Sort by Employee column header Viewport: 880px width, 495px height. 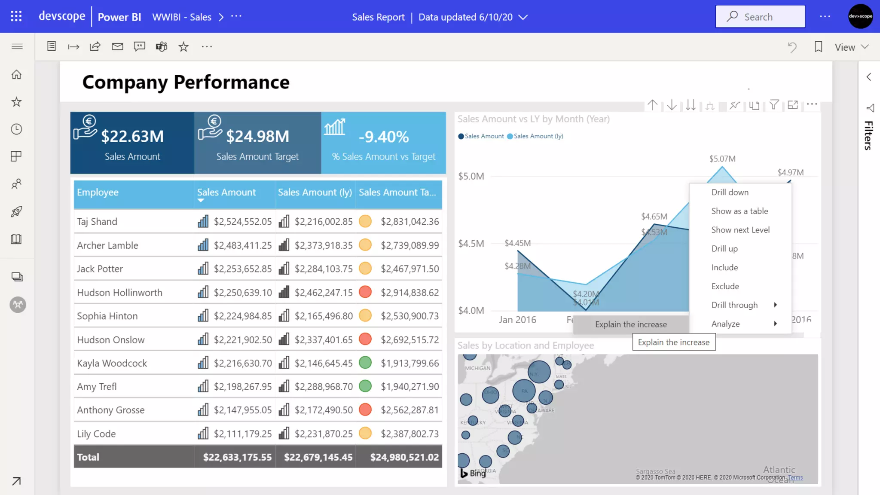98,192
